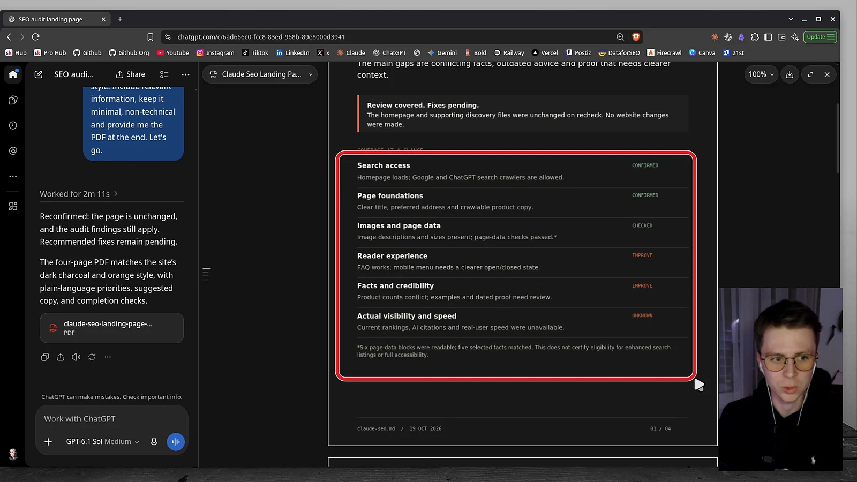Click the share response upload icon
Viewport: 857px width, 482px height.
(x=61, y=357)
